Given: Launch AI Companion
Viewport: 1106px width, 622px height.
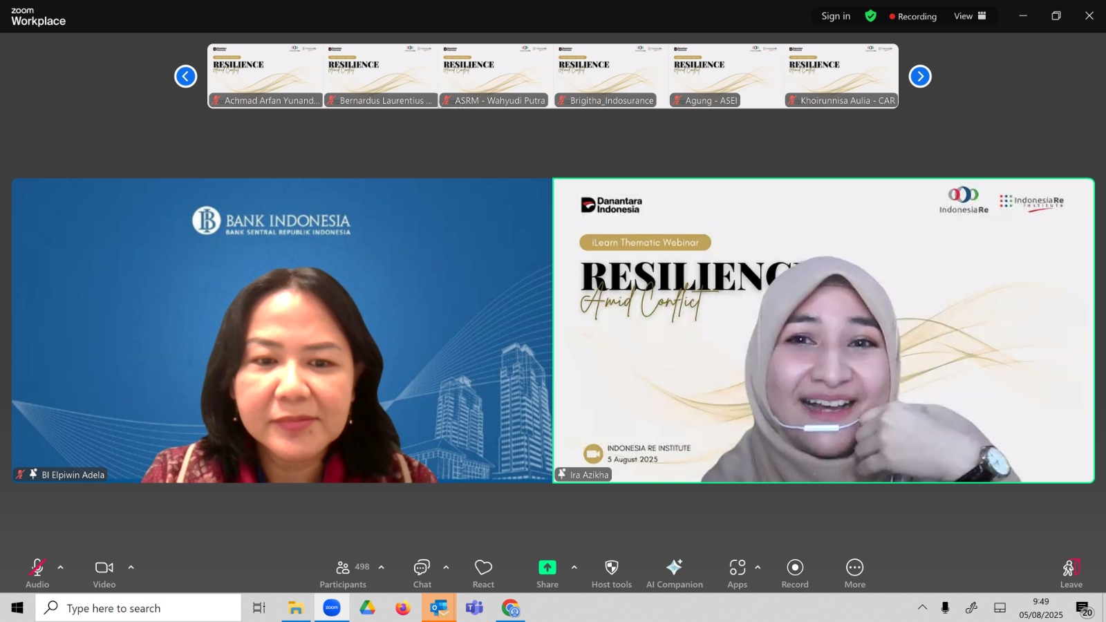Looking at the screenshot, I should pyautogui.click(x=675, y=574).
